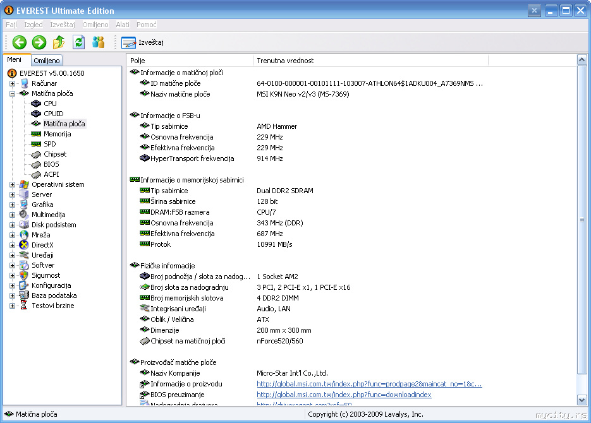Open the SPD tree item
The image size is (591, 423).
pyautogui.click(x=49, y=144)
